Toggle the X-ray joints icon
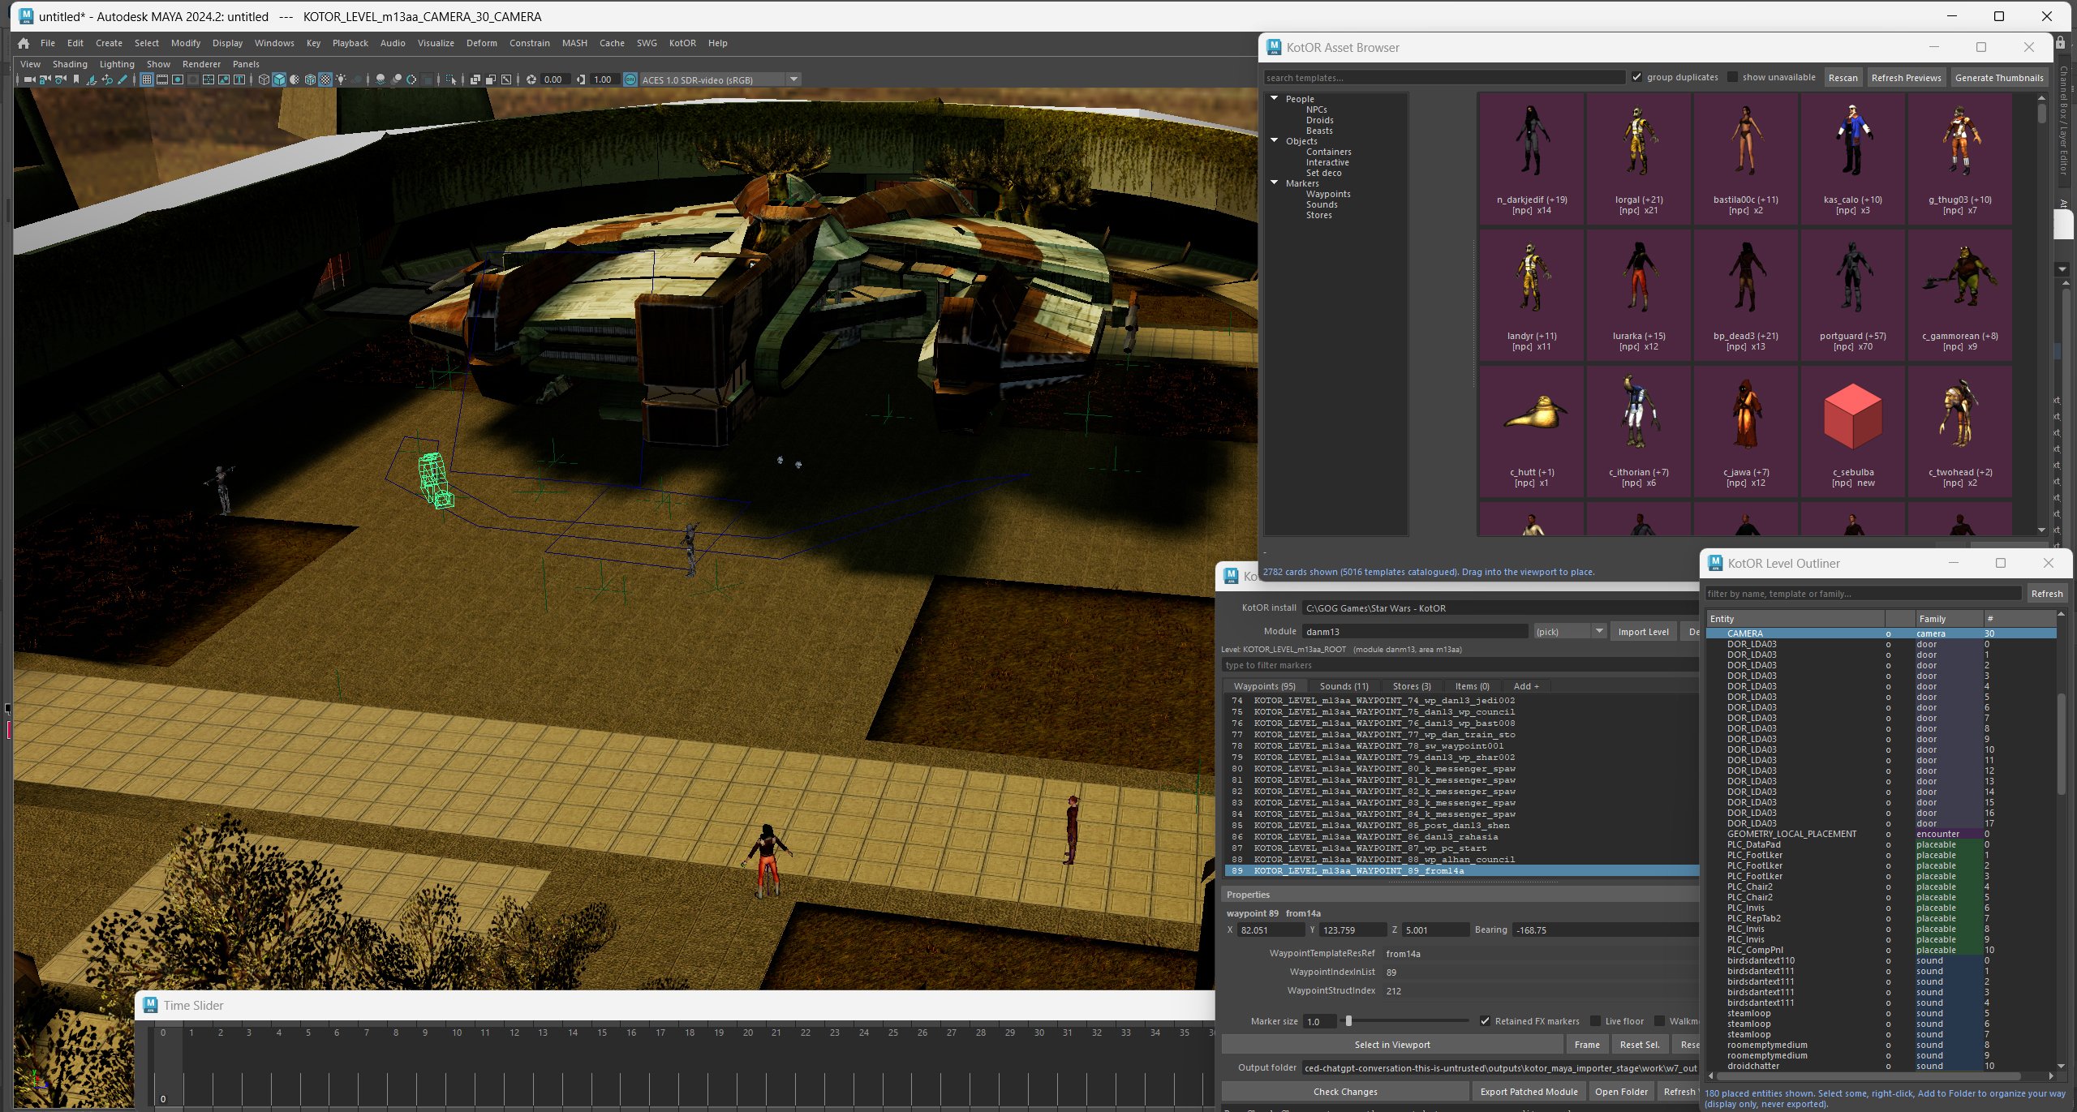This screenshot has height=1112, width=2077. pos(506,79)
